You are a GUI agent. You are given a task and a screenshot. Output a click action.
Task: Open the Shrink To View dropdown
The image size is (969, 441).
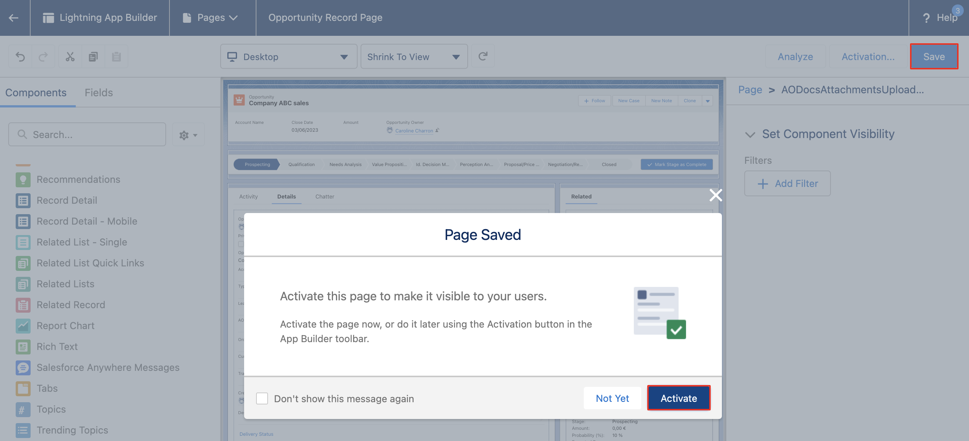414,57
